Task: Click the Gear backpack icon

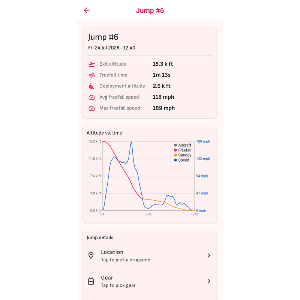Action: [x=91, y=281]
